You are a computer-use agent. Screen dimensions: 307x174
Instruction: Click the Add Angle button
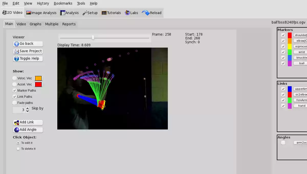coord(28,130)
